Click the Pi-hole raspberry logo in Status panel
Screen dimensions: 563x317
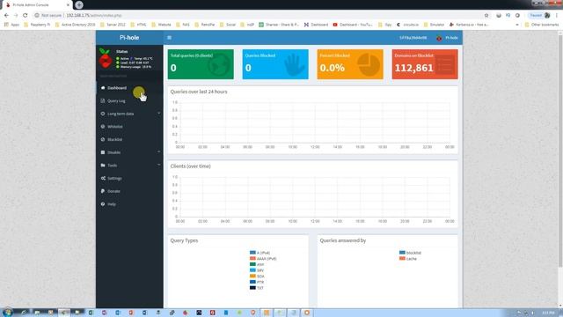pos(106,58)
